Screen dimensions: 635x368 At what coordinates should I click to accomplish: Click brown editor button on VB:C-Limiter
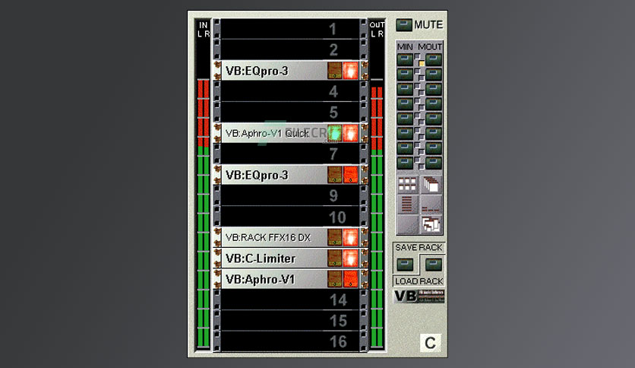[334, 259]
